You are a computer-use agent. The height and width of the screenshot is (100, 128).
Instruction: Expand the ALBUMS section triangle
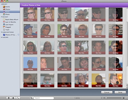point(2,37)
